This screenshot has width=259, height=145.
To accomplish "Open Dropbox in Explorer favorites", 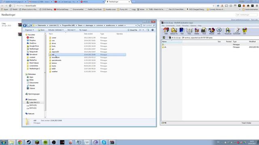I will coord(31,40).
